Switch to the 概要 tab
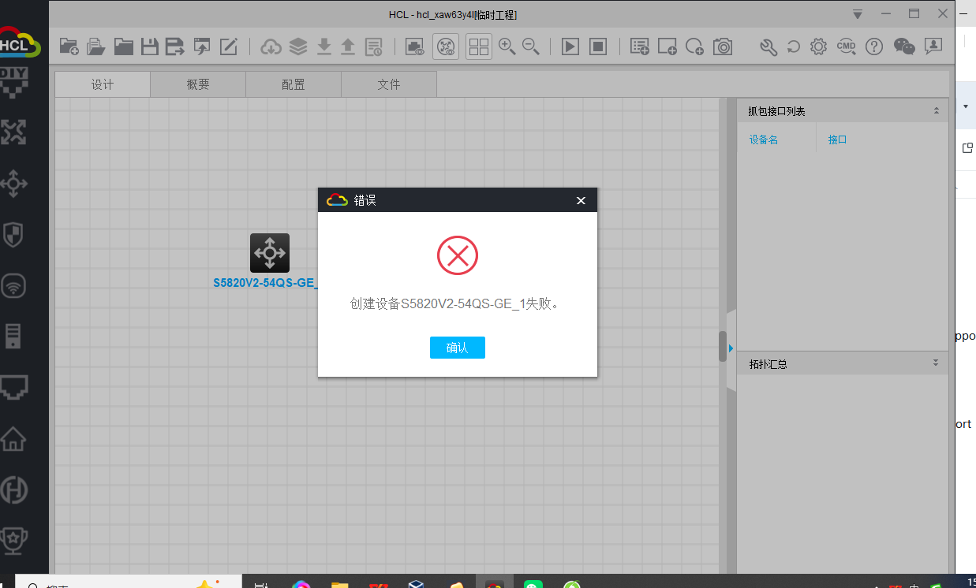This screenshot has height=588, width=976. tap(197, 84)
